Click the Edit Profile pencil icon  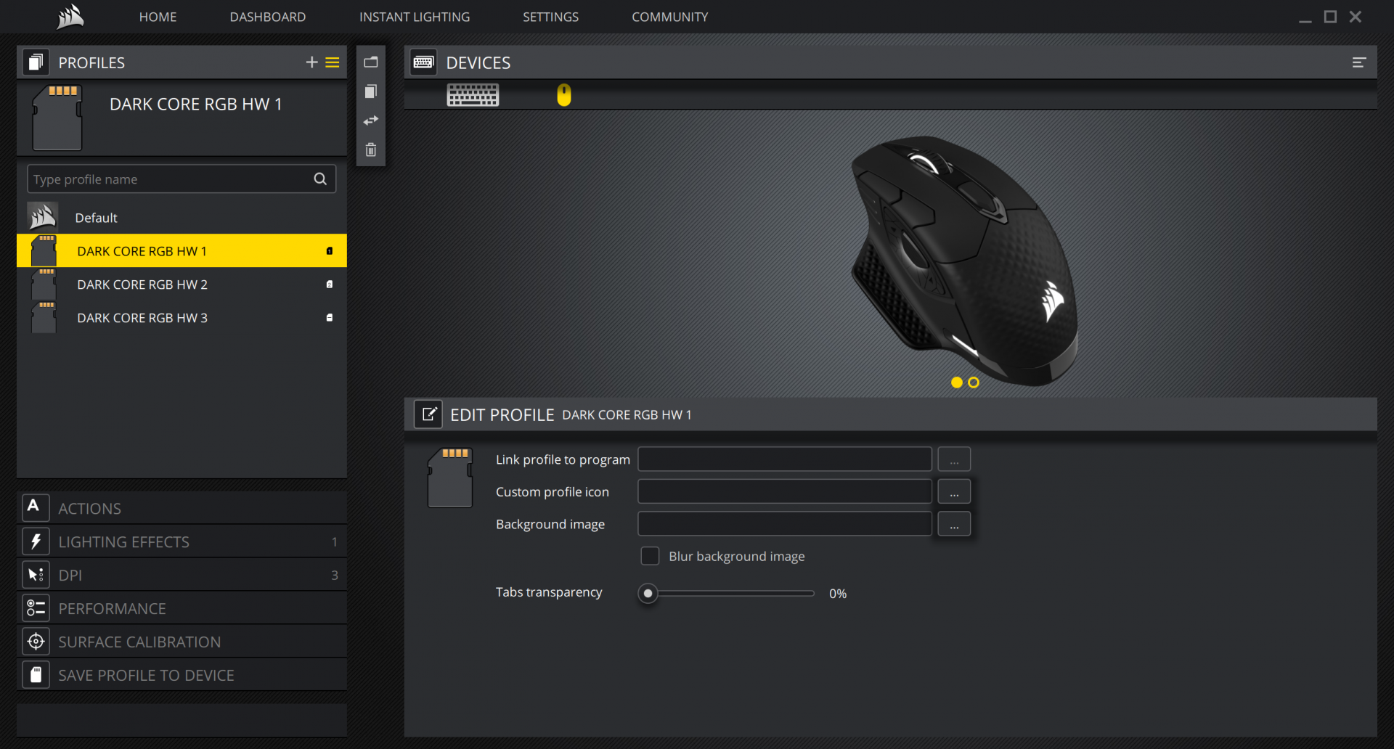click(x=428, y=414)
